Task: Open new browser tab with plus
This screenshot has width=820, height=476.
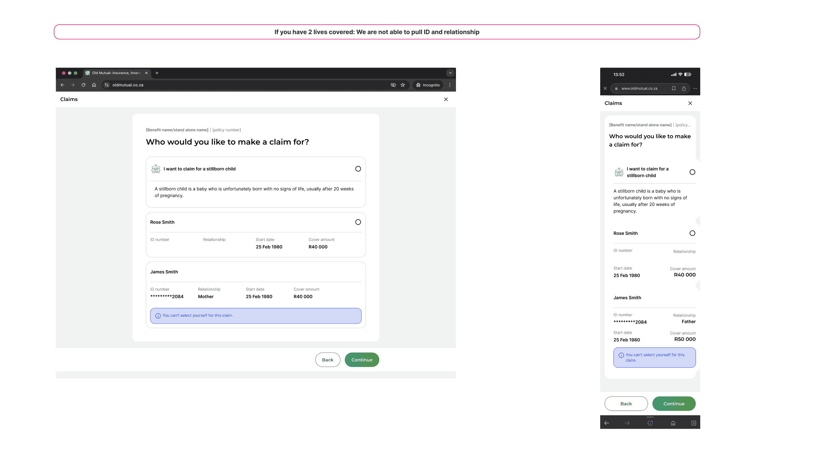Action: (157, 73)
